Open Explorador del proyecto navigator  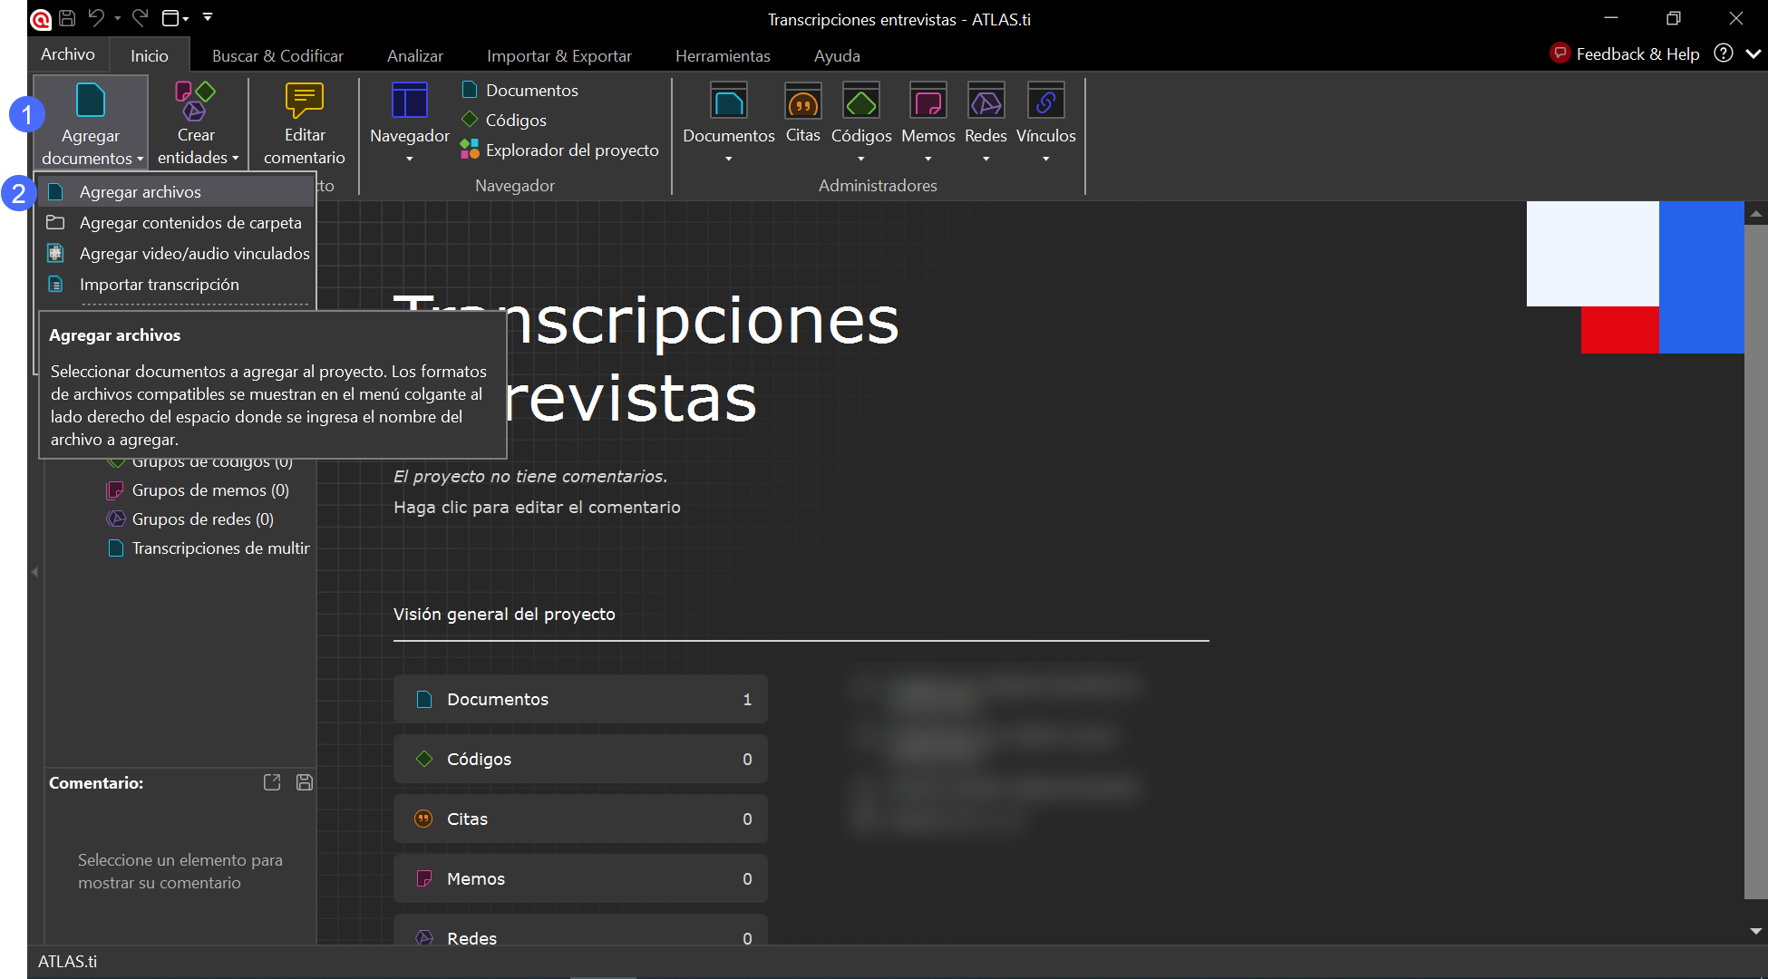[559, 150]
